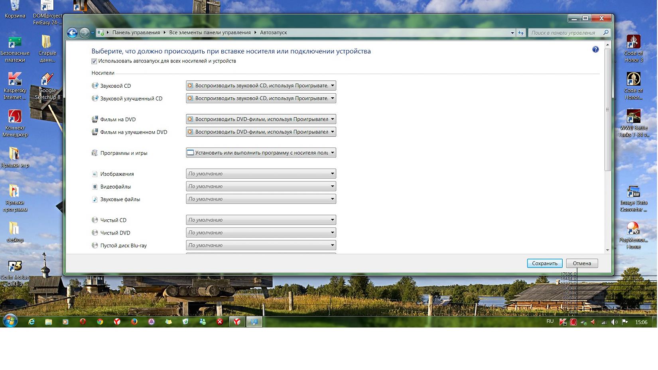
Task: Click Google Chrome icon in taskbar
Action: [100, 322]
